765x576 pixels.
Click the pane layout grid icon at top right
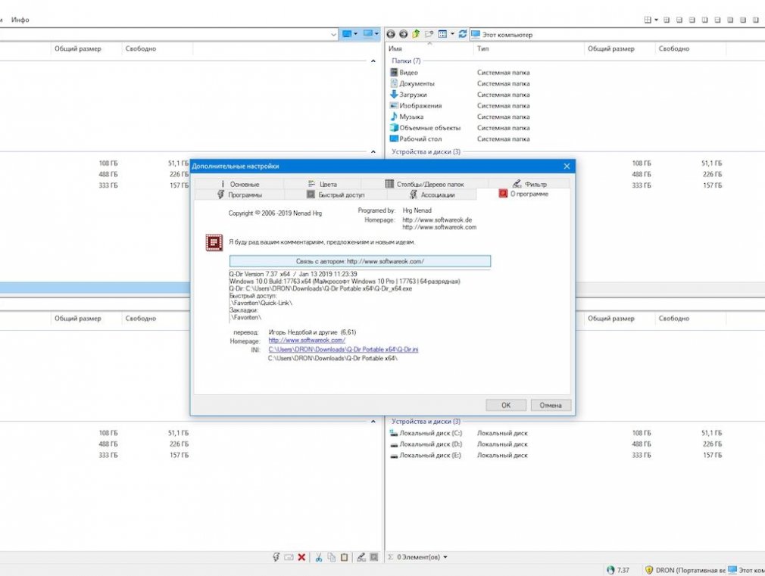point(648,20)
